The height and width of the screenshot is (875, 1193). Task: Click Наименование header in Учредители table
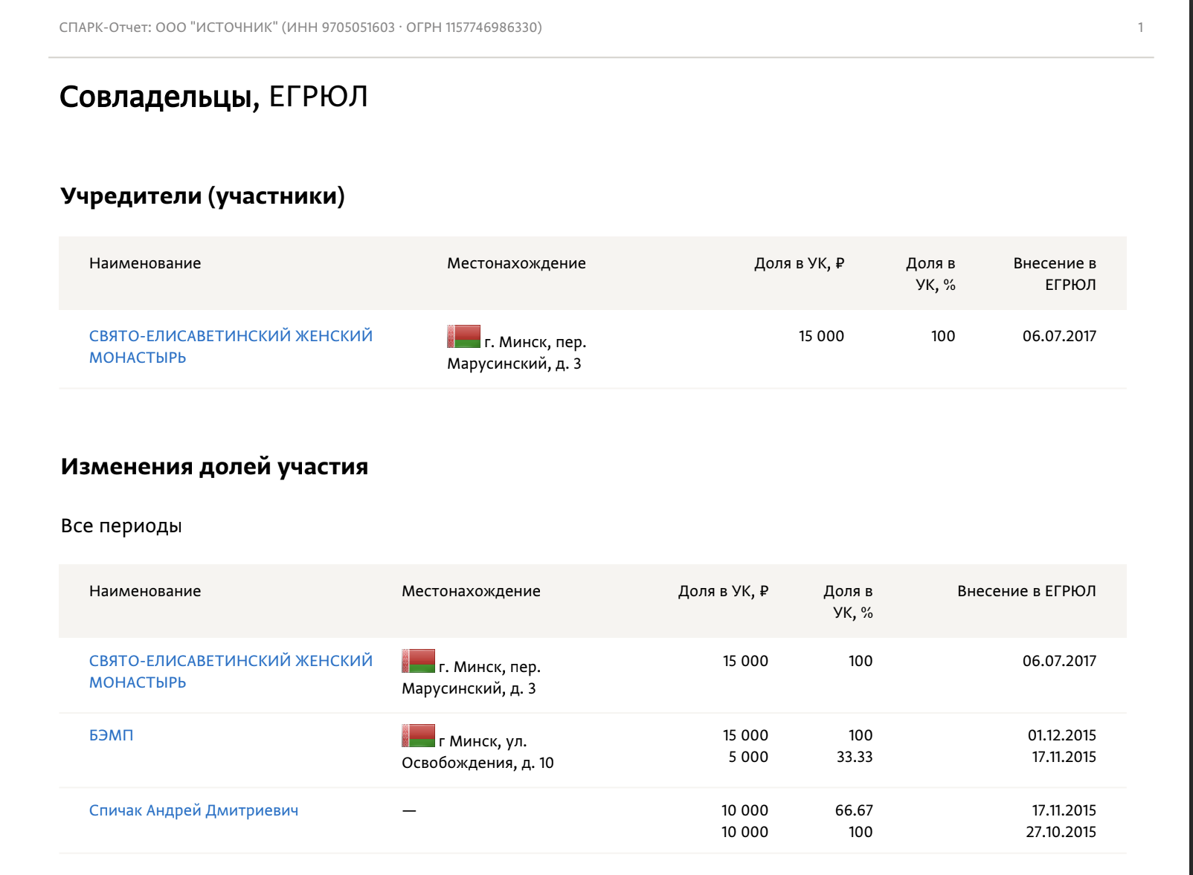[x=145, y=263]
